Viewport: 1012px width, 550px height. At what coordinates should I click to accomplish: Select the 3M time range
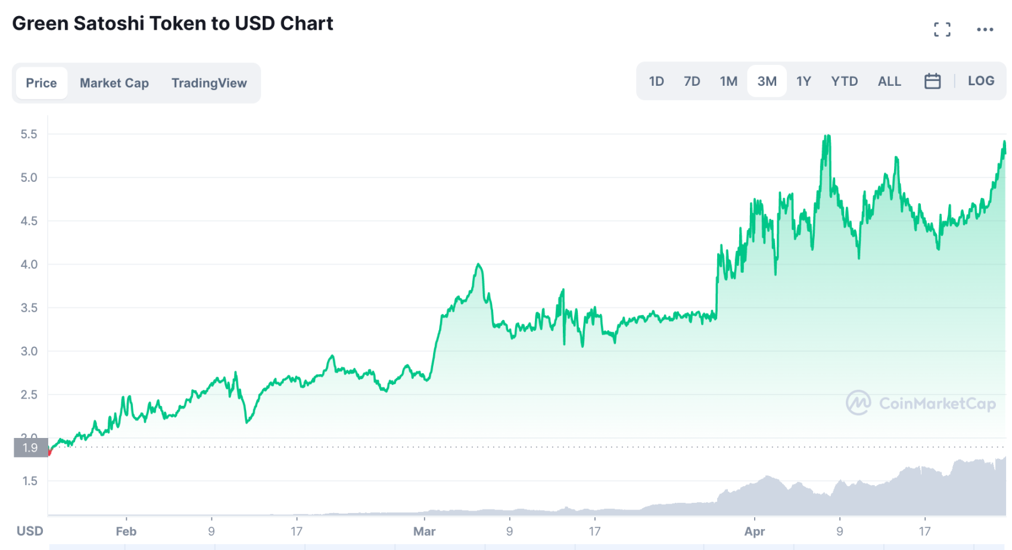pos(767,81)
